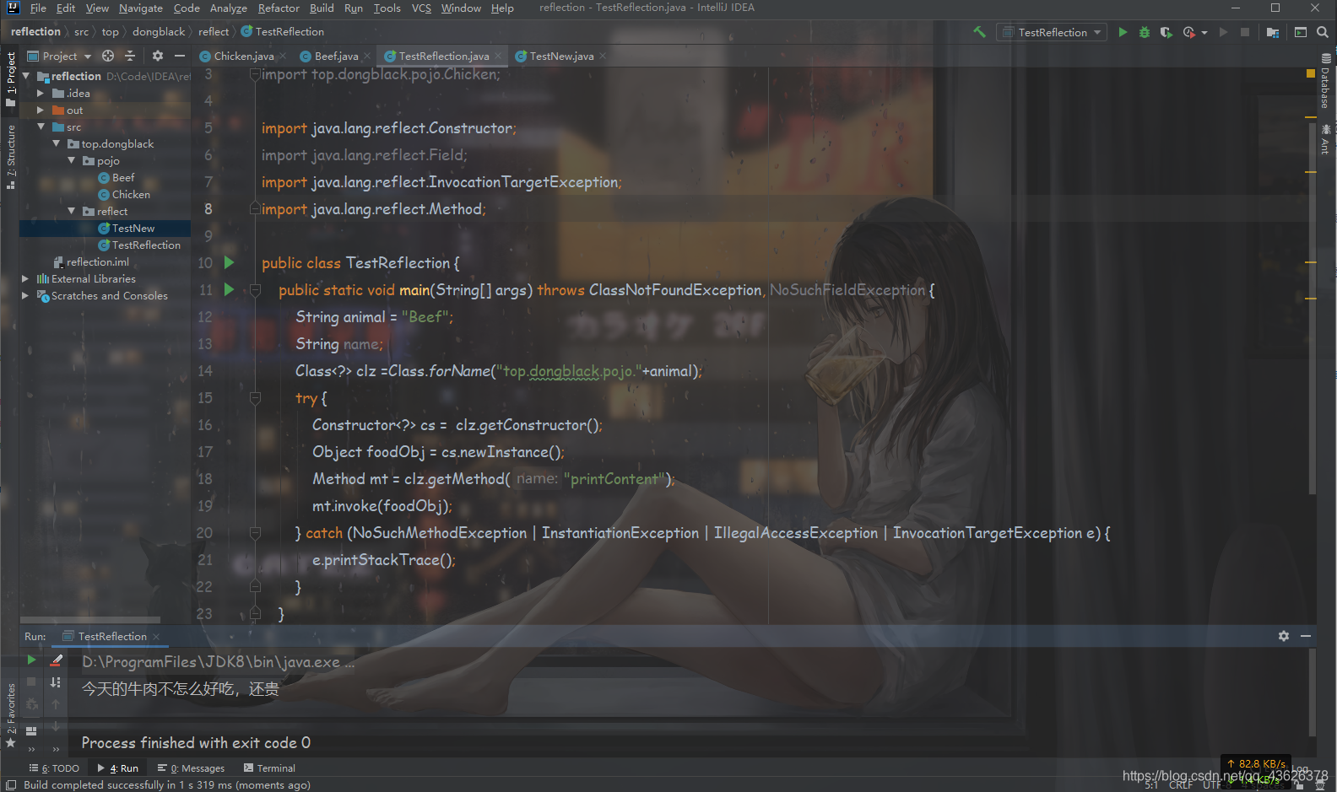Image resolution: width=1337 pixels, height=792 pixels.
Task: Collapse the top.dongblack package
Action: coord(57,143)
